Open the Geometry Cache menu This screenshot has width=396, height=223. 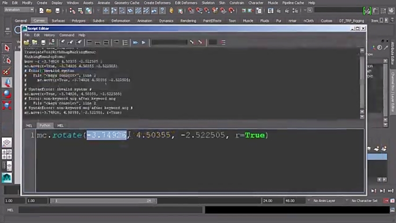click(127, 3)
